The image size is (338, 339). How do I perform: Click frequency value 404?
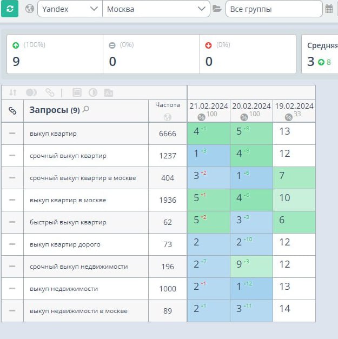tap(168, 178)
